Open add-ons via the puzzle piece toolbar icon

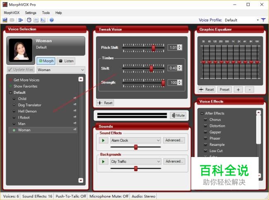pos(21,20)
